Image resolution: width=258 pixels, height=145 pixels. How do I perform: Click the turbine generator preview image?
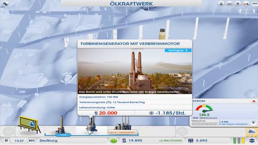click(135, 71)
